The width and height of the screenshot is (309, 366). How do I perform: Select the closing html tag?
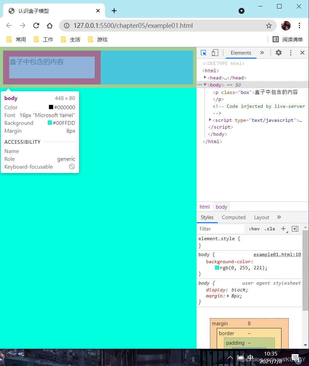coord(212,141)
